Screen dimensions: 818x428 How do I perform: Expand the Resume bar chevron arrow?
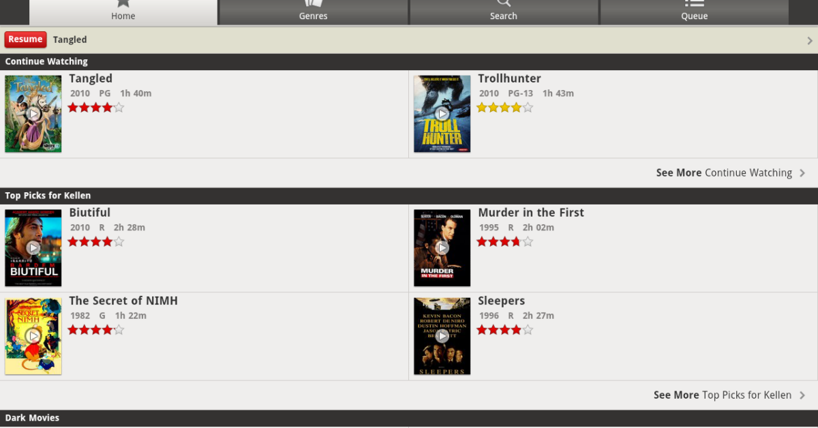tap(810, 40)
